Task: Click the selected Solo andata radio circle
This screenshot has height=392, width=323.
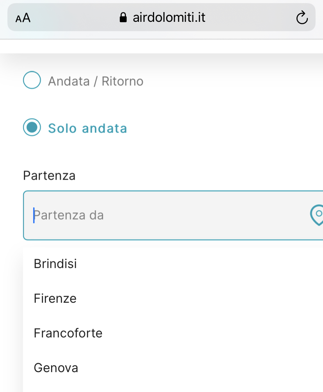Action: (32, 127)
